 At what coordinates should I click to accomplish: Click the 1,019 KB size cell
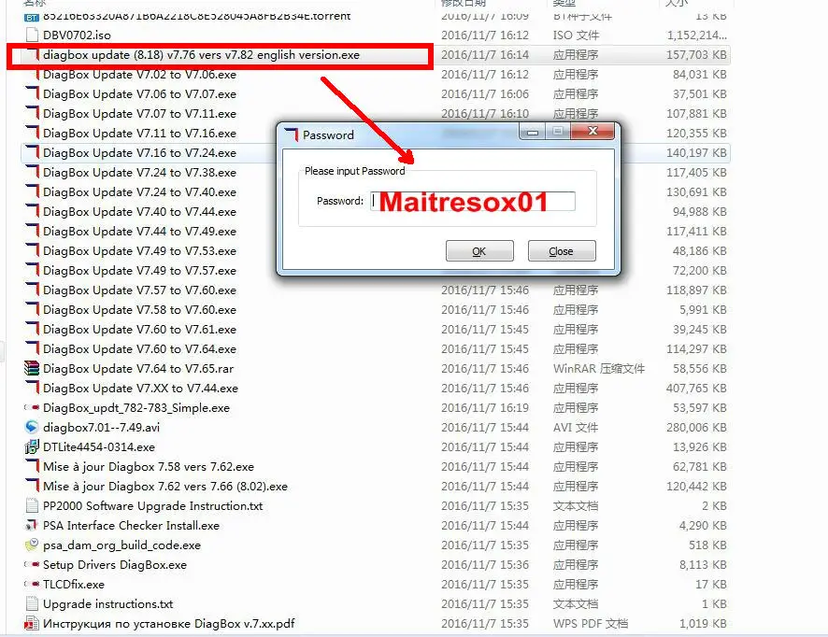tap(703, 623)
